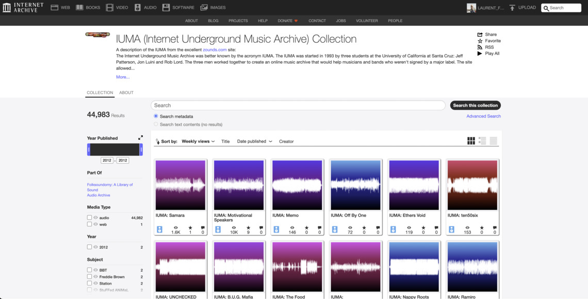Expand the Year Published histogram
Image resolution: width=588 pixels, height=299 pixels.
[x=140, y=138]
